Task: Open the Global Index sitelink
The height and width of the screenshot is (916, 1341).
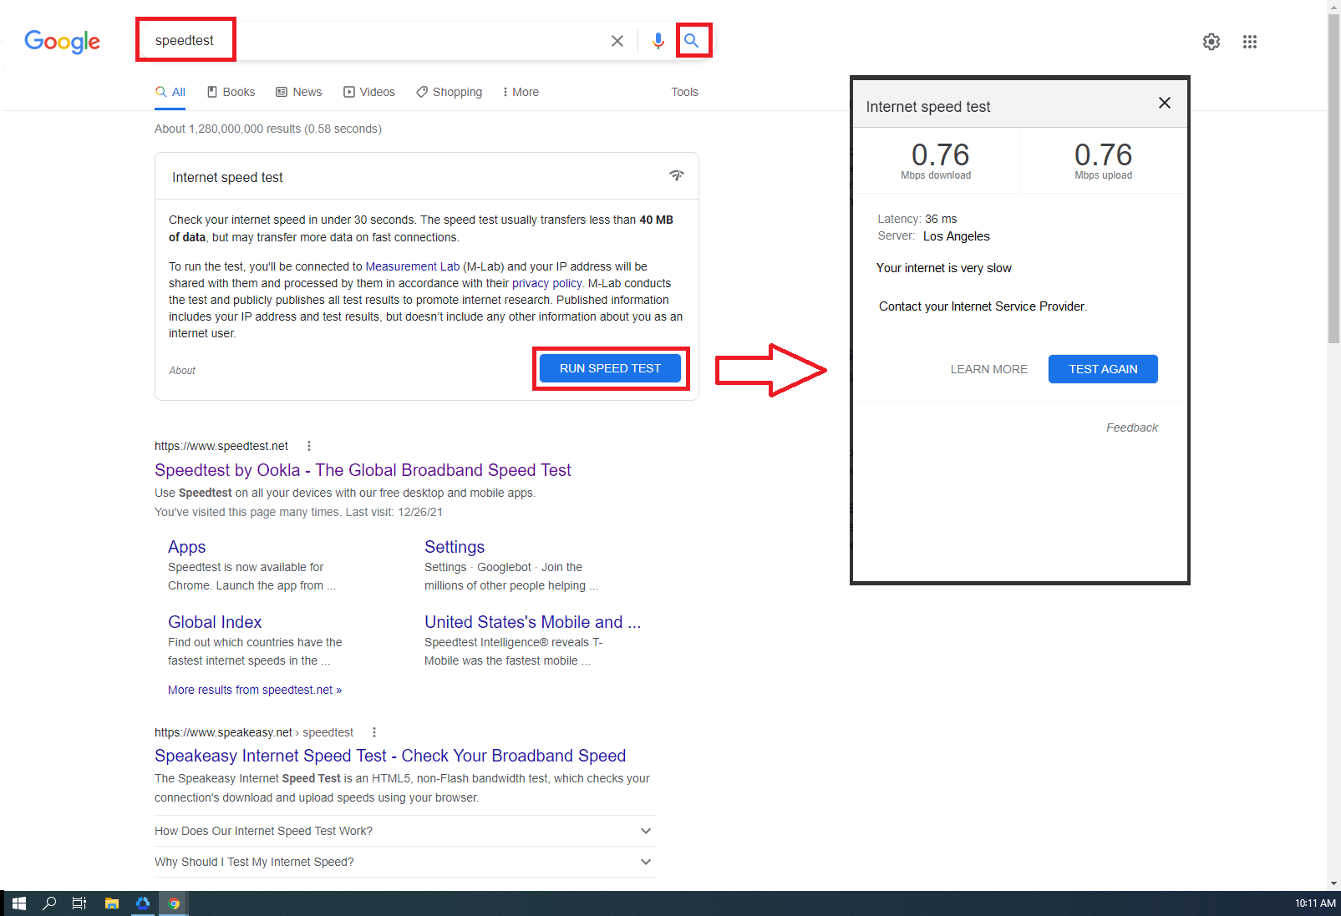Action: tap(215, 622)
